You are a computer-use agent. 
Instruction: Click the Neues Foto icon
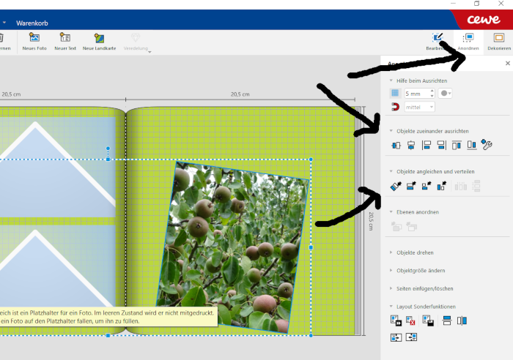(x=34, y=37)
